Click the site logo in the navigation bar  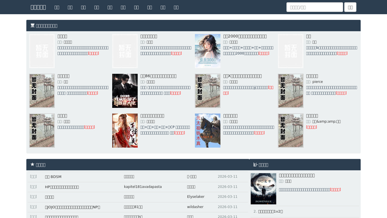[38, 7]
